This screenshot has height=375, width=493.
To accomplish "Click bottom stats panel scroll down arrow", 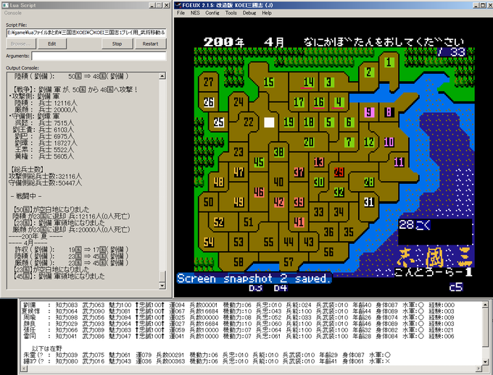I will pyautogui.click(x=485, y=363).
